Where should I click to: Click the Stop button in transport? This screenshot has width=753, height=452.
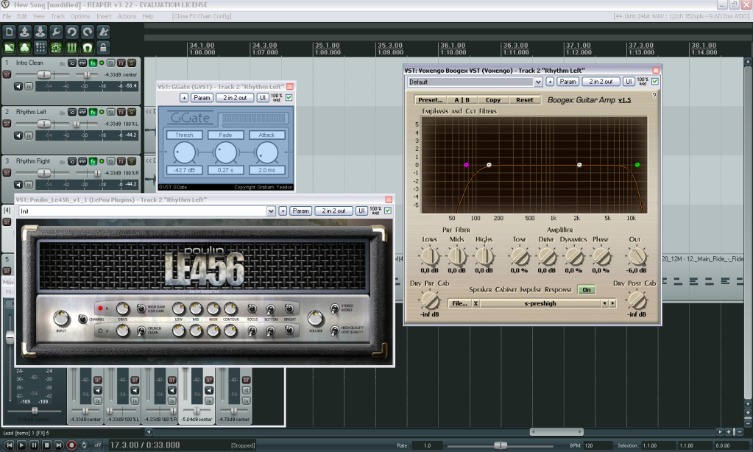coord(46,445)
